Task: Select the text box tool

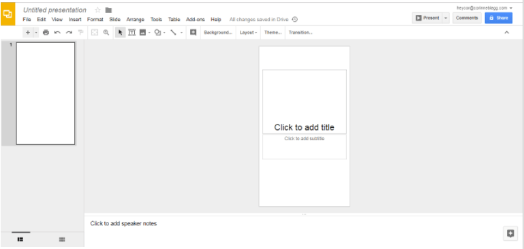Action: 132,33
